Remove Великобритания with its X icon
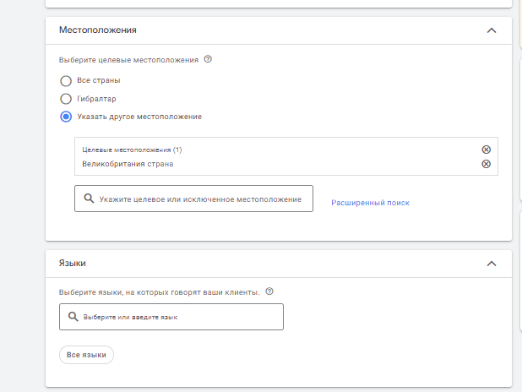 click(x=486, y=164)
